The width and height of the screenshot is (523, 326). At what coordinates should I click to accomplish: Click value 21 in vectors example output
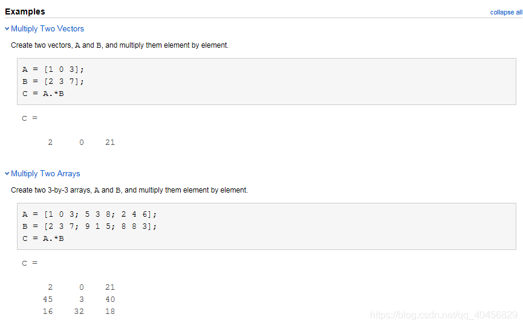[110, 142]
